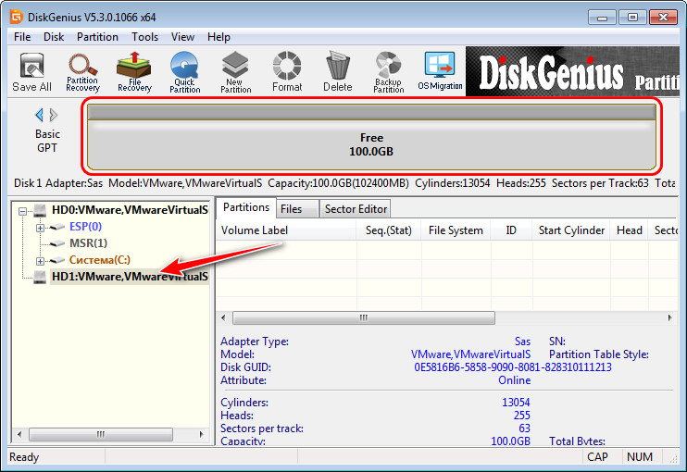Sort by Start Cylinder column
The width and height of the screenshot is (687, 472).
click(571, 230)
